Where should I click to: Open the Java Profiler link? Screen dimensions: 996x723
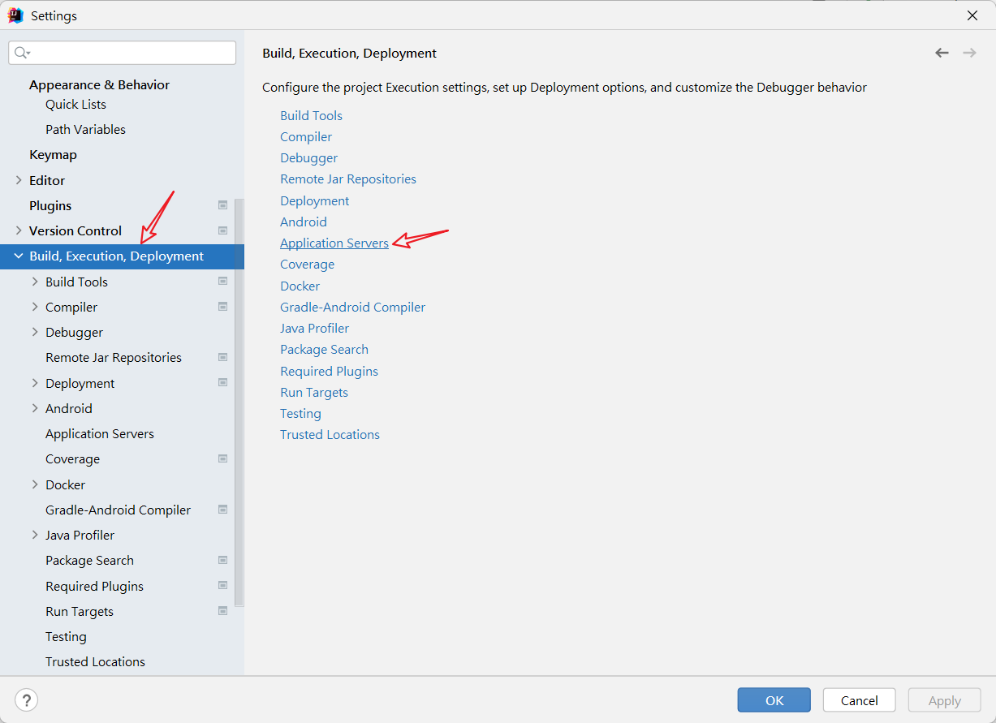click(x=314, y=328)
